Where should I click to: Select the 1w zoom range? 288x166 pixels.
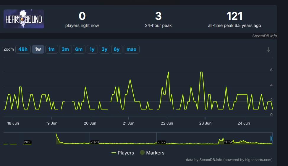coord(38,49)
